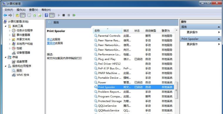Select Disk Management (磁盘管理) icon
This screenshot has height=114, width=223.
(14, 61)
